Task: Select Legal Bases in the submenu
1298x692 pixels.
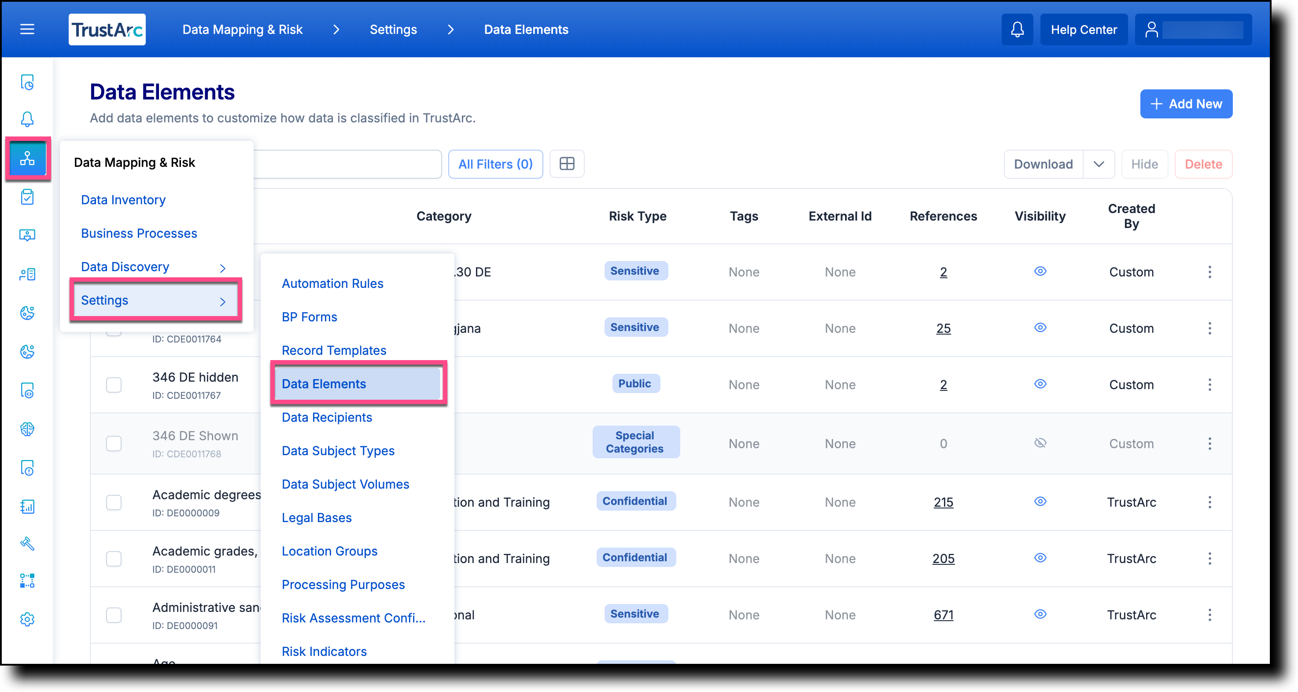Action: coord(317,518)
